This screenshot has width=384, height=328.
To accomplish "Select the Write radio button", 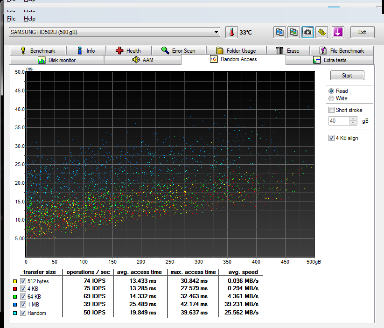I will tap(332, 98).
